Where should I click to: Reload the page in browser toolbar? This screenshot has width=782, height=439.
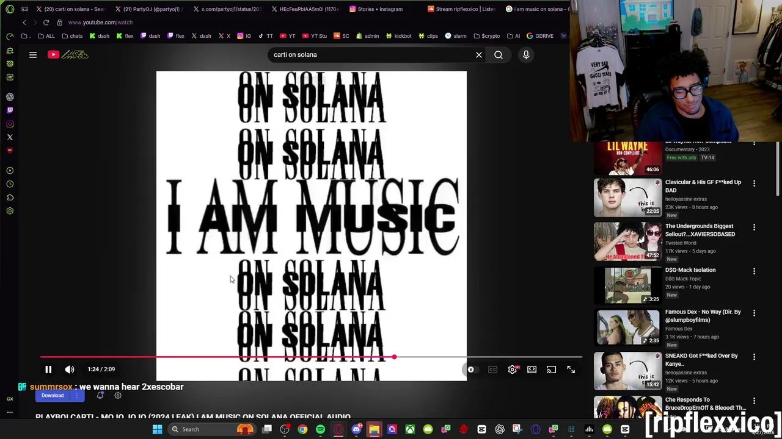[x=46, y=23]
